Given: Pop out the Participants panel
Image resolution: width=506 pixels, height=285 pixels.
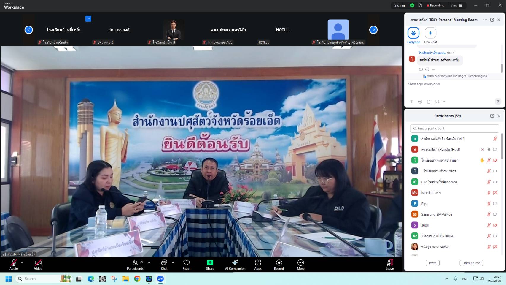Looking at the screenshot, I should (x=492, y=116).
